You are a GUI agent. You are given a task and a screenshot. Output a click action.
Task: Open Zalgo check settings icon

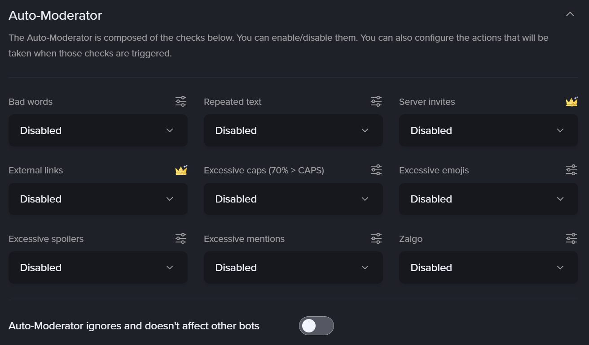click(x=571, y=238)
